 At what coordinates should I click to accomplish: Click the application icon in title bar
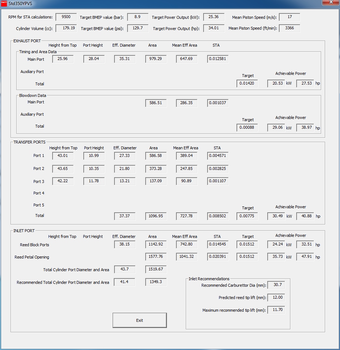click(4, 3)
